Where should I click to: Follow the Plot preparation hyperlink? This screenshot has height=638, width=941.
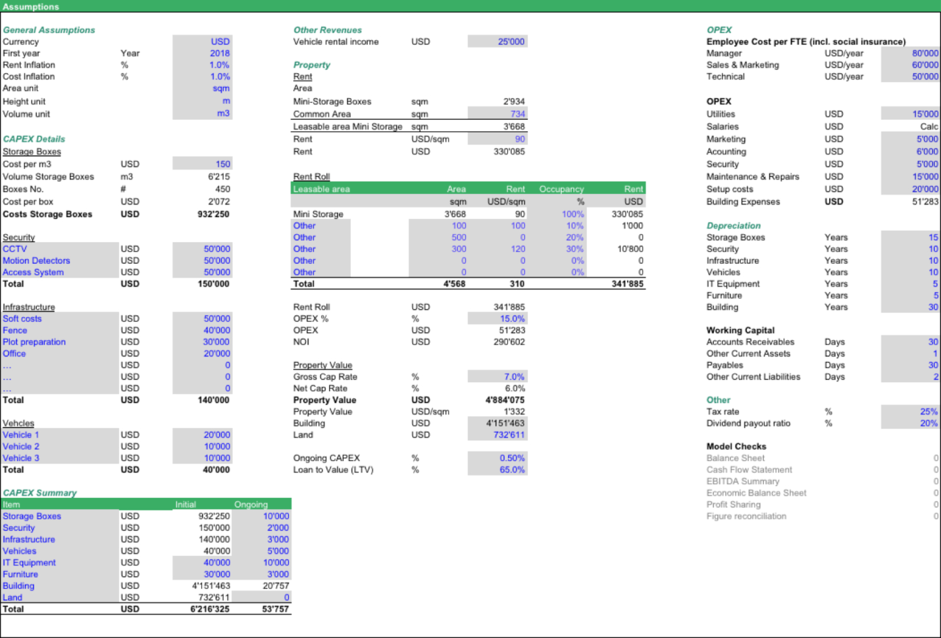tap(34, 341)
